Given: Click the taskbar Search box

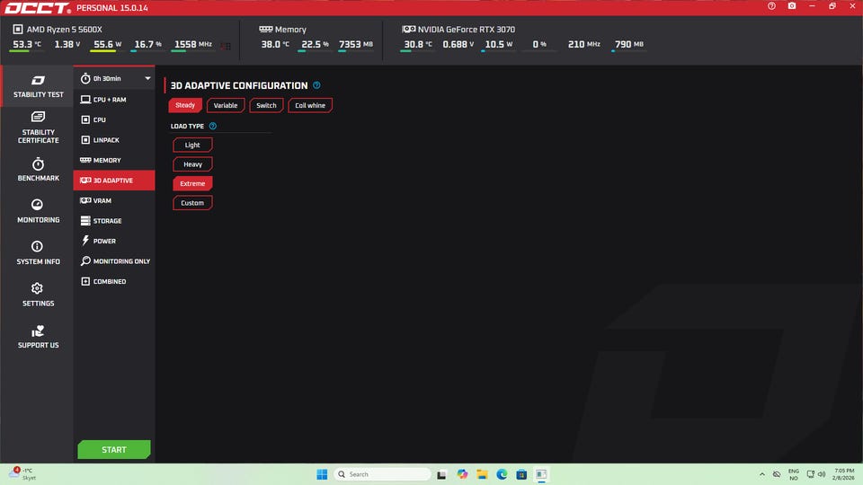Looking at the screenshot, I should pyautogui.click(x=383, y=474).
